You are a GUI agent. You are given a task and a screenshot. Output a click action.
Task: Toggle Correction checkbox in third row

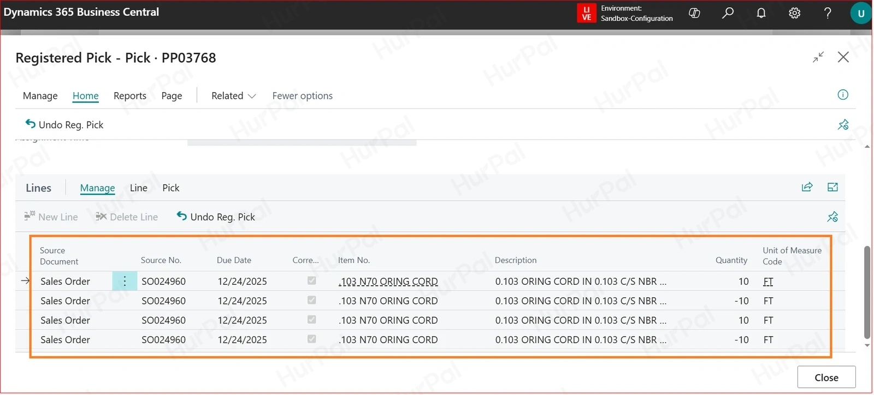(x=311, y=320)
